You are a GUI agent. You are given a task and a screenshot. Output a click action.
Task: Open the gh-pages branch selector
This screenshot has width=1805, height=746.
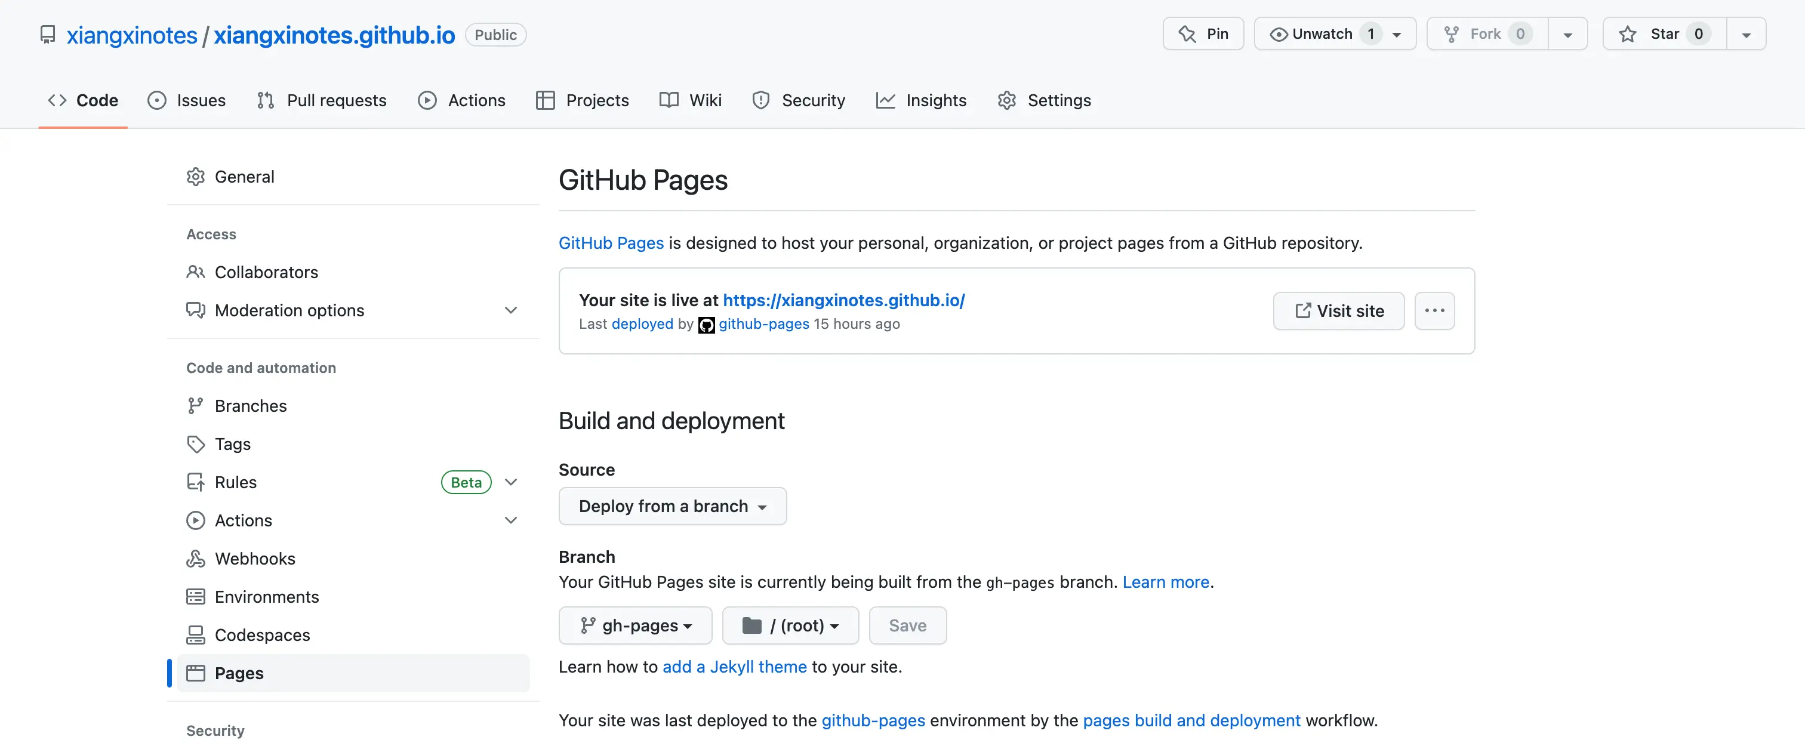pos(635,625)
